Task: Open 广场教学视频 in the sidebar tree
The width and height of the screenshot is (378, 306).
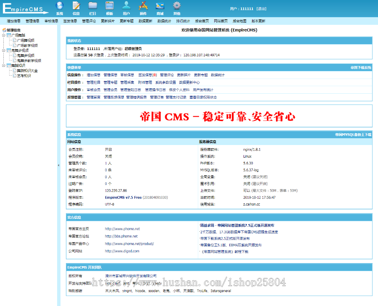Action: pyautogui.click(x=27, y=45)
